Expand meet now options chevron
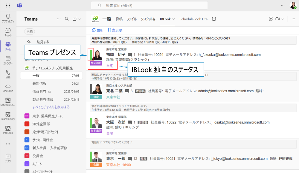 click(x=283, y=19)
